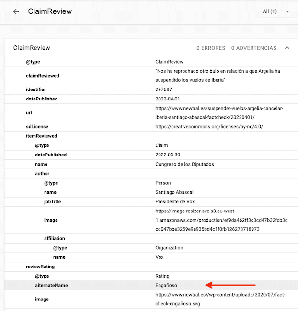
Task: Open the image-resizer amazonaws image URL
Action: pyautogui.click(x=221, y=220)
